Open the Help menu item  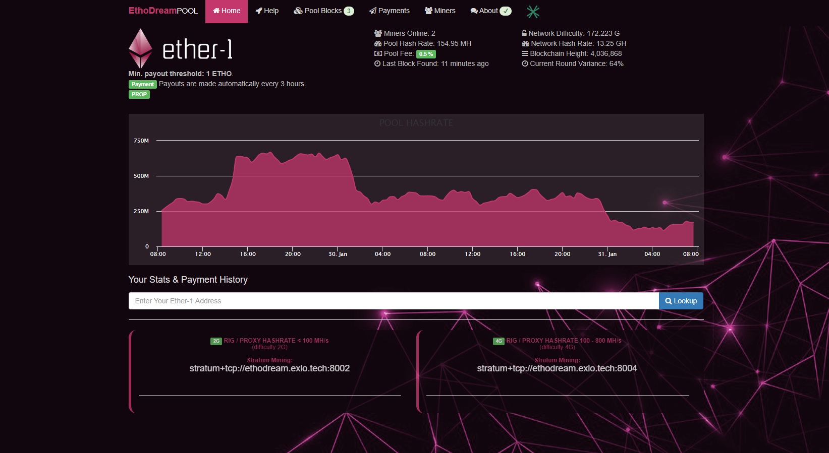tap(267, 11)
